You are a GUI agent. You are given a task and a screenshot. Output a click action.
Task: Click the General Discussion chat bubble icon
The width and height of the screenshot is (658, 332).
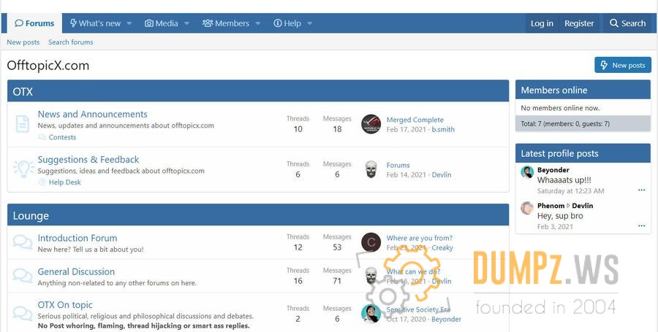[x=23, y=276]
